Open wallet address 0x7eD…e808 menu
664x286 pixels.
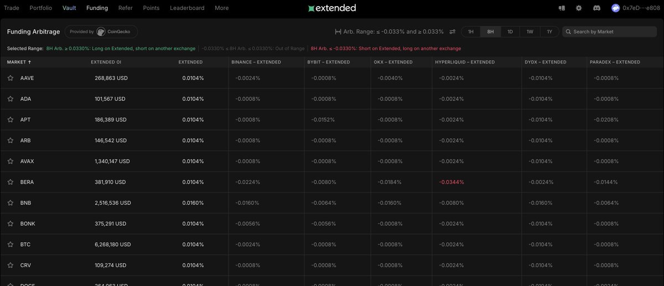tap(641, 8)
